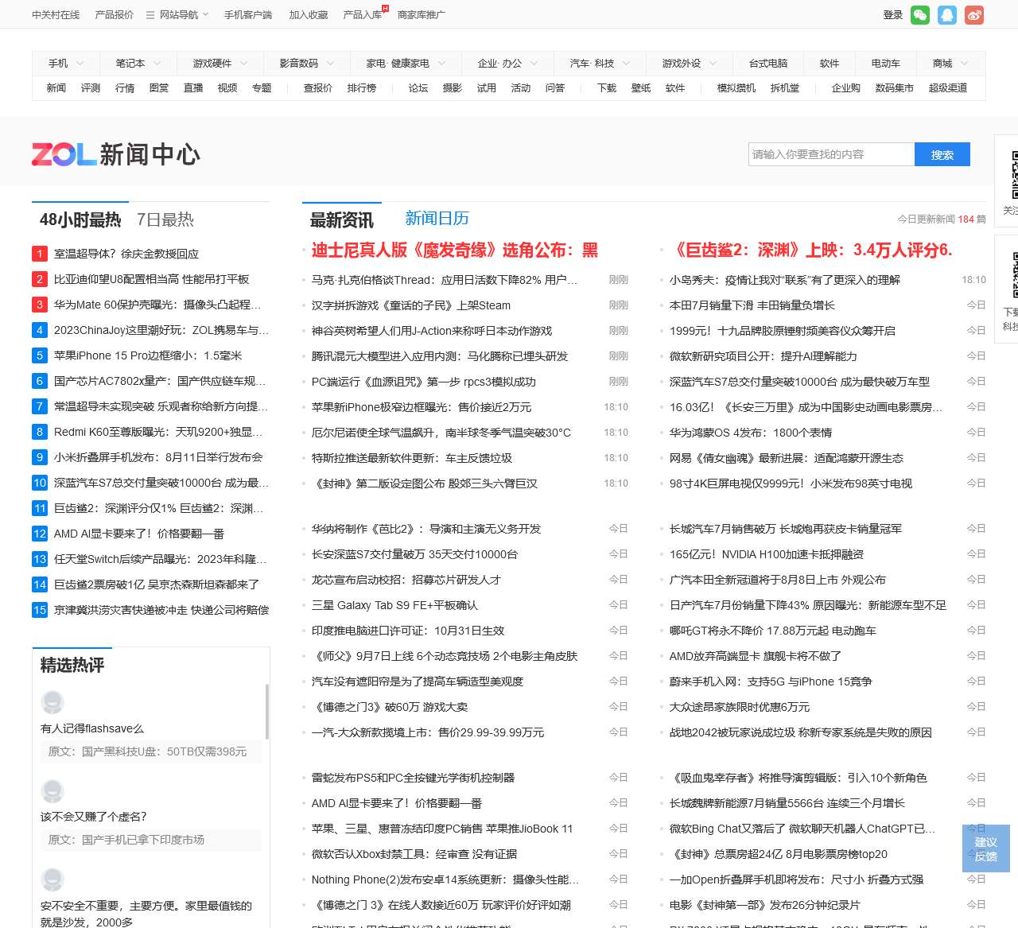Screen dimensions: 1018x928
Task: Open ranked item 比亚迪仰望U8配置相当高
Action: (x=152, y=279)
